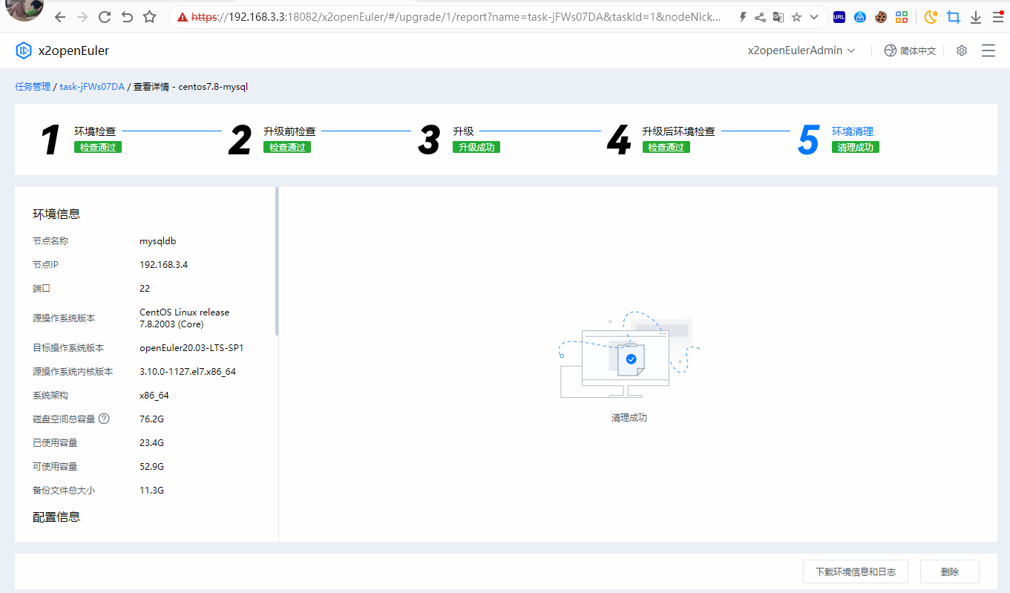Click the total disk capacity 76.2G
Screen dimensions: 1010x593
click(151, 419)
